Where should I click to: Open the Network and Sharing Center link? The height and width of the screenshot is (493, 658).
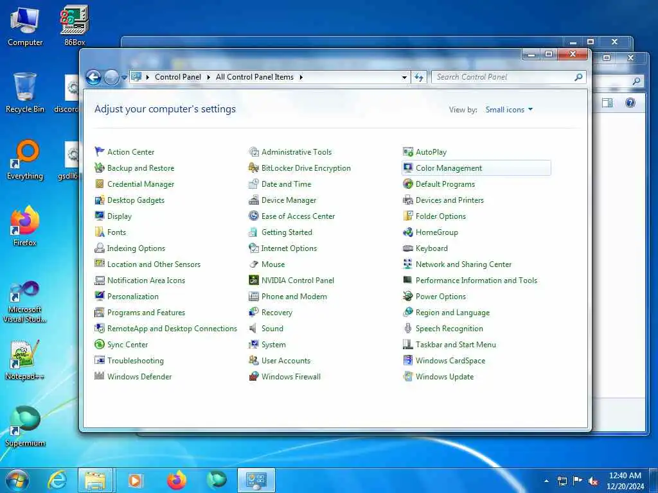pos(463,264)
